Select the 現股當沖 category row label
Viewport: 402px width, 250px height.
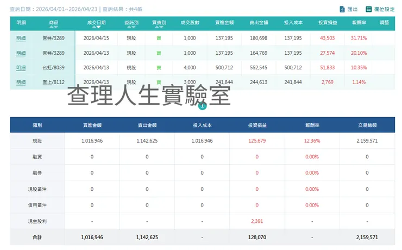pos(37,189)
